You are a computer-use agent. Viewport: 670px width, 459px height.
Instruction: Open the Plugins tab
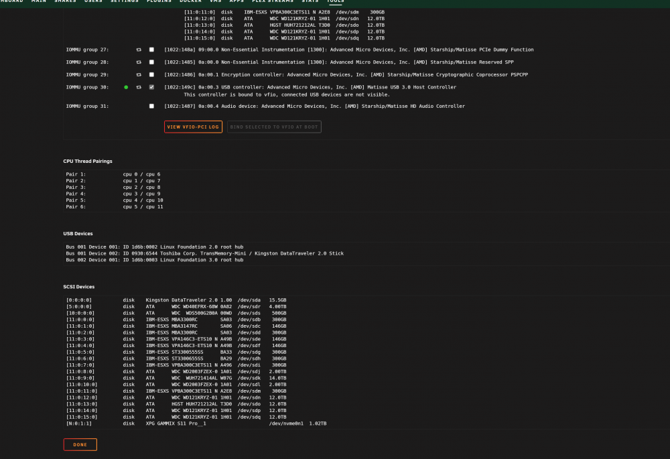tap(159, 1)
